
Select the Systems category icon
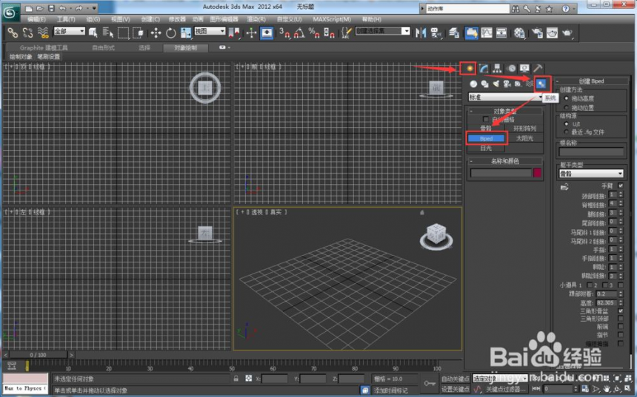coord(541,84)
